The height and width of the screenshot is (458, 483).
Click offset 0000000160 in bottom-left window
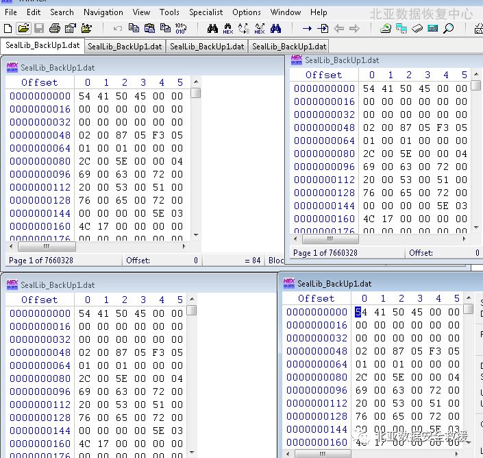(x=40, y=444)
